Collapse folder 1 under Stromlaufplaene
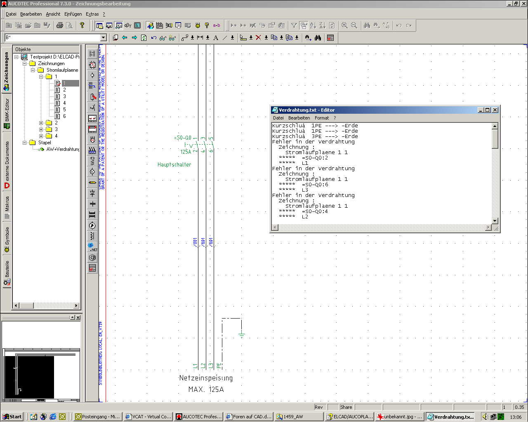Image resolution: width=528 pixels, height=422 pixels. [41, 77]
